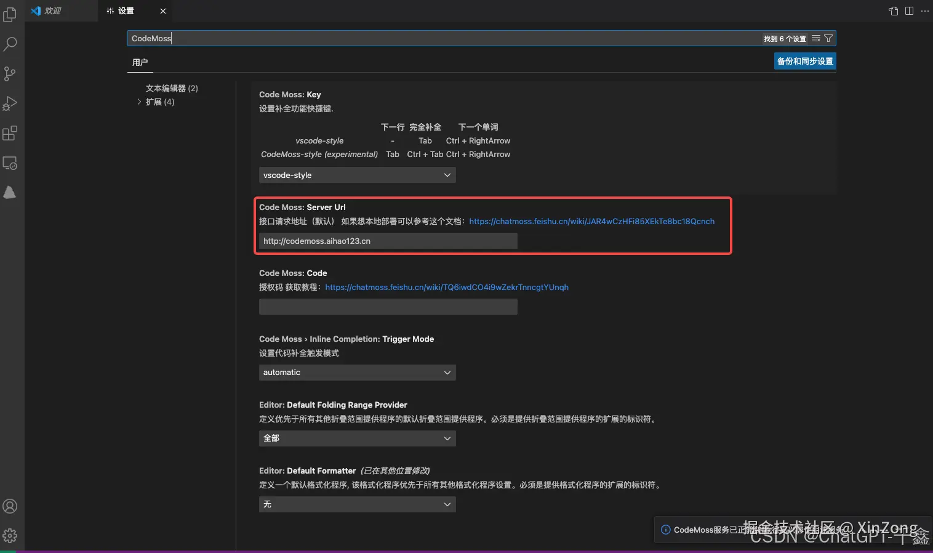Open the Manage gear icon
Viewport: 933px width, 553px height.
(x=10, y=536)
